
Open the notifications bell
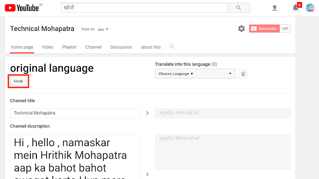click(296, 8)
